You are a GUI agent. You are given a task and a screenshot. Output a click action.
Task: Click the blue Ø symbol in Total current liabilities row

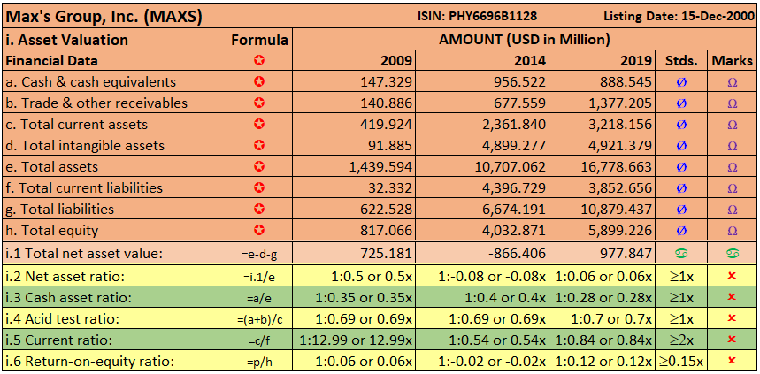(x=680, y=187)
